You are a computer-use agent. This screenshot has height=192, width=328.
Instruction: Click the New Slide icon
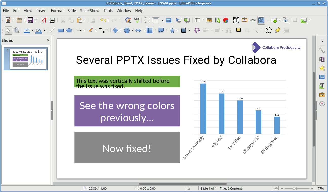pos(274,20)
